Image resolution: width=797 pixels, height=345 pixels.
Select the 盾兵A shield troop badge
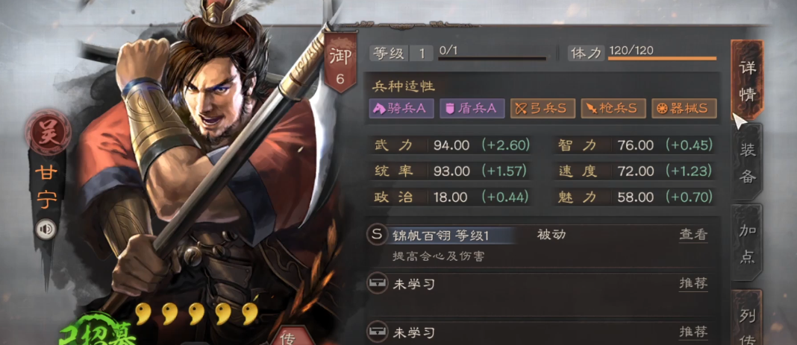point(472,109)
